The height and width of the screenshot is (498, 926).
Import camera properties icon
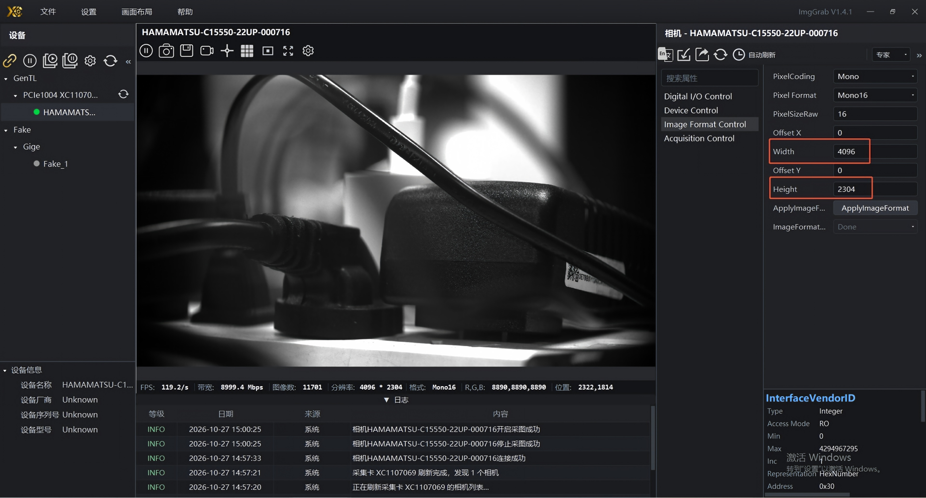click(684, 54)
